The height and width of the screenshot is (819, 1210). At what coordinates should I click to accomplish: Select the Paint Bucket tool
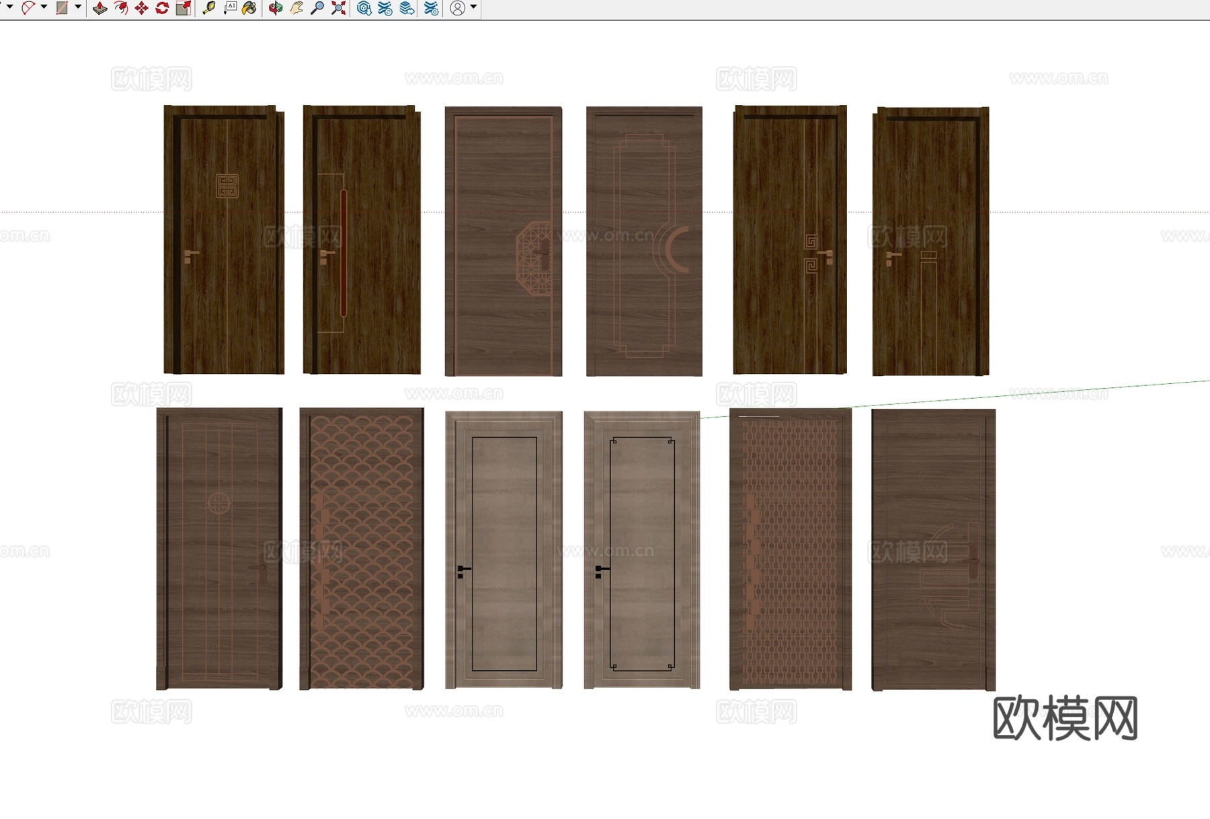tap(249, 8)
